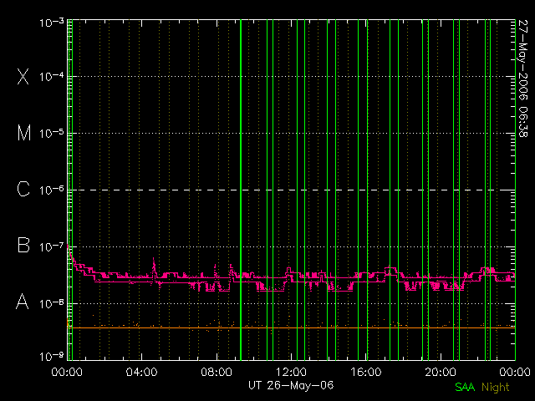
Task: Click the vertical 27-May-2006 06:38 timestamp
Action: [x=522, y=79]
